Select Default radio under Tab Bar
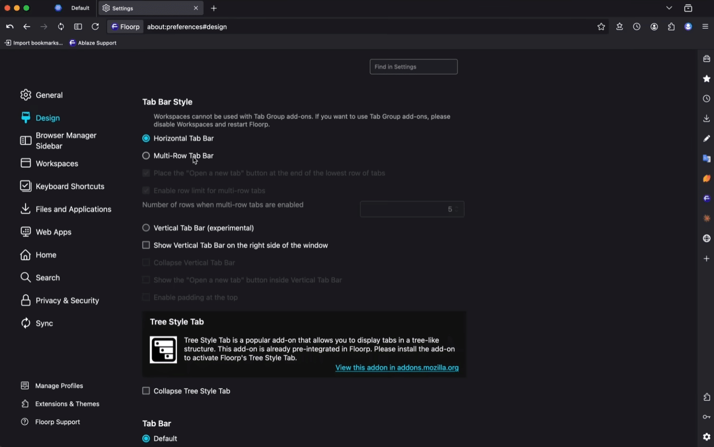 pos(146,439)
